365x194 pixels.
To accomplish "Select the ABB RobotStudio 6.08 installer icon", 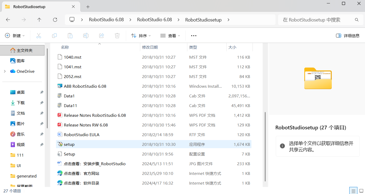I will (x=60, y=86).
